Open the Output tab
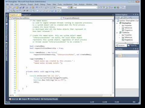 [23, 99]
